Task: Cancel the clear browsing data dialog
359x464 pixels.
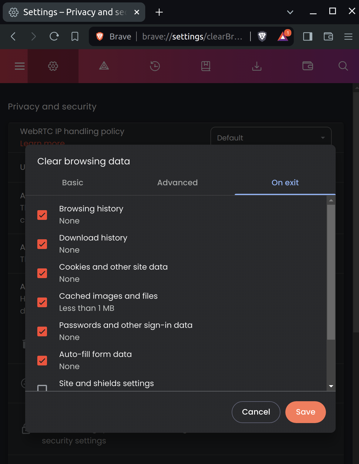Action: 256,412
